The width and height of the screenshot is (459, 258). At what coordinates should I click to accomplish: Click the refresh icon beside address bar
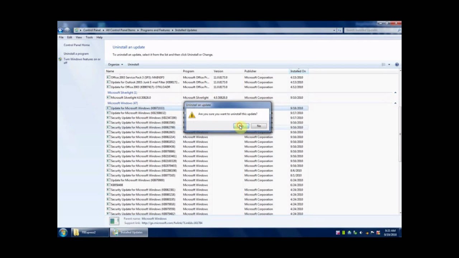pyautogui.click(x=339, y=30)
